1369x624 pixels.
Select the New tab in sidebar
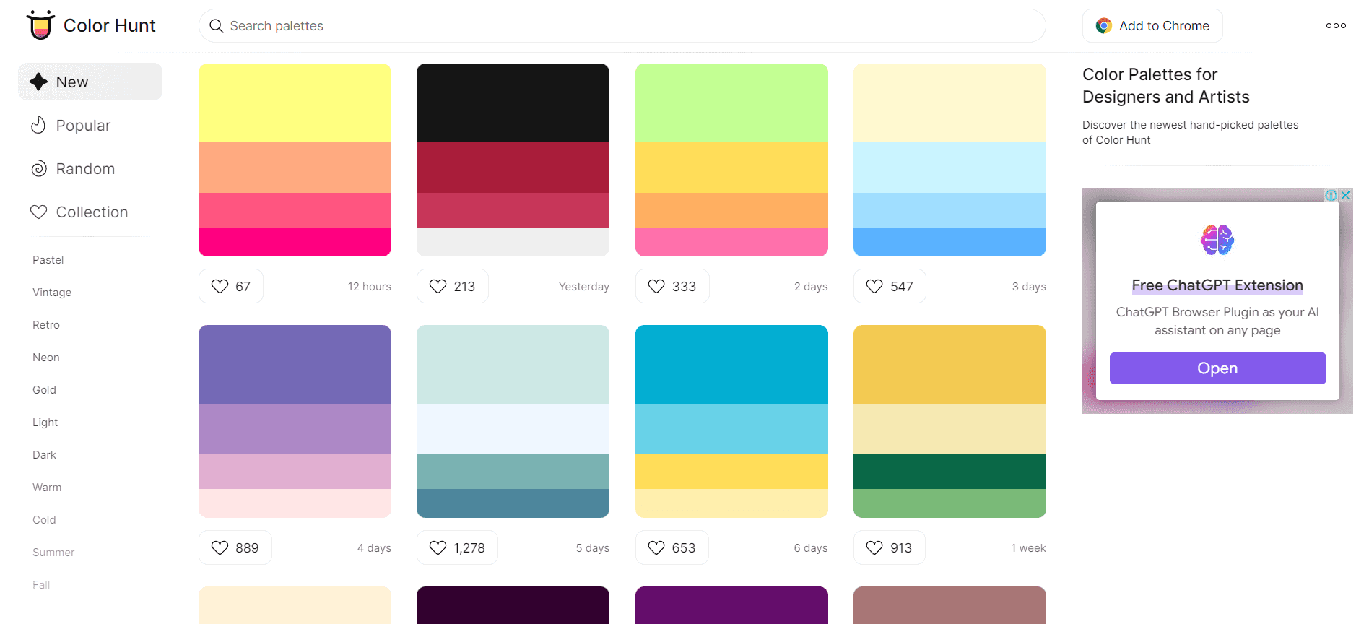[x=90, y=82]
